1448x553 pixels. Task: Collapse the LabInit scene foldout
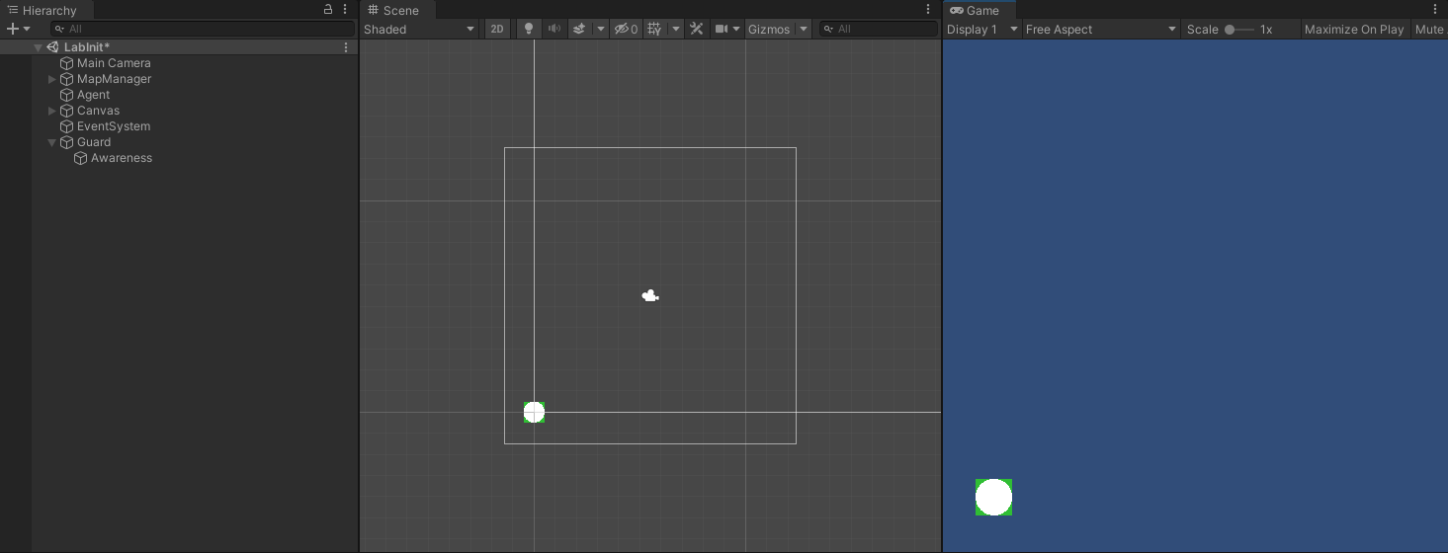coord(39,47)
